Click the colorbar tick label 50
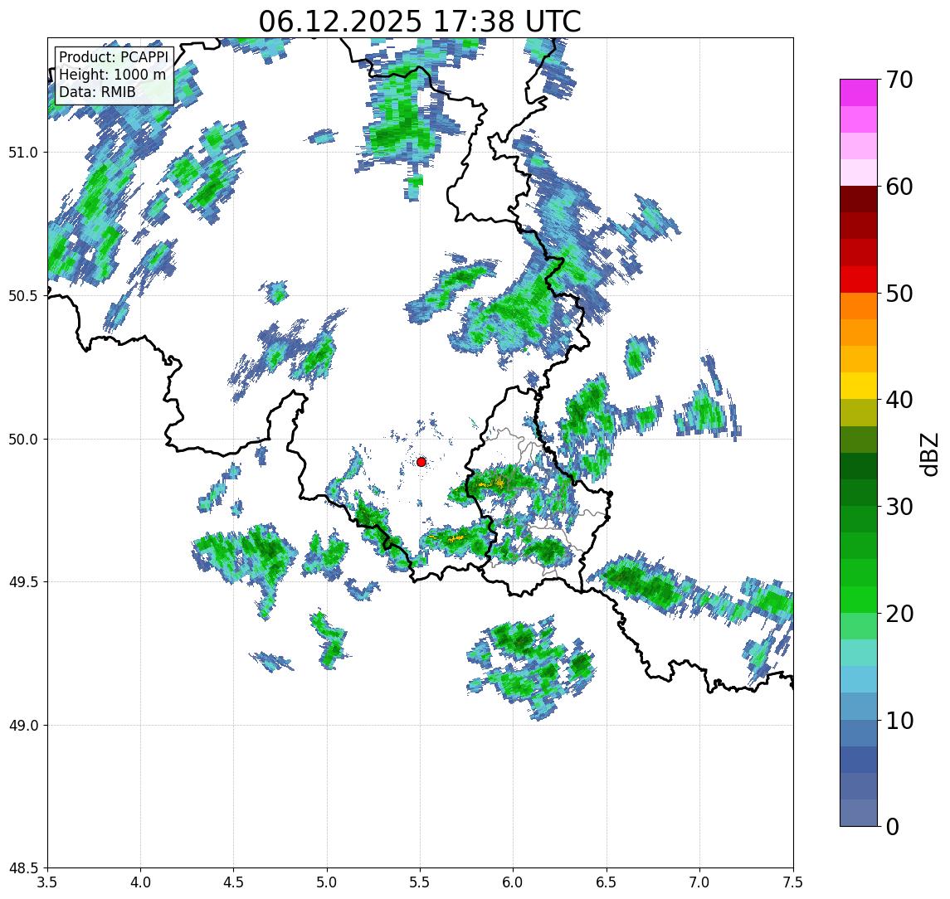 [x=899, y=294]
